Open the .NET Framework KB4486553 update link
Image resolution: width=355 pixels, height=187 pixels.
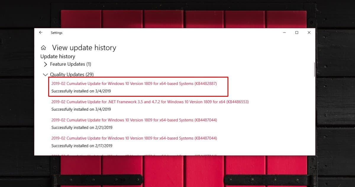[150, 102]
